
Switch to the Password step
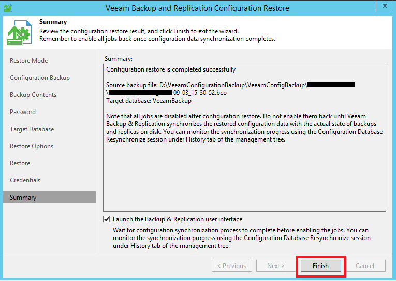click(23, 112)
